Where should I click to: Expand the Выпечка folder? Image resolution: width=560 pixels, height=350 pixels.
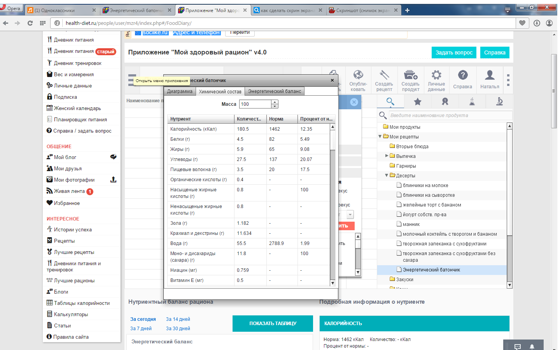click(x=387, y=156)
